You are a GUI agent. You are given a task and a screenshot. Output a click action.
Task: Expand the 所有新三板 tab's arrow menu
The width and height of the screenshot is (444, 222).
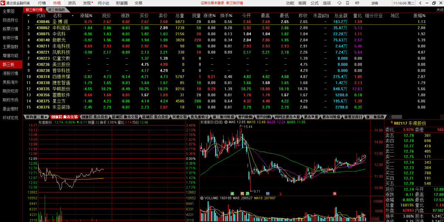tap(46, 117)
